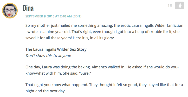The image size is (188, 97).
Task: Click the italic line Don't show this to anyone
Action: point(48,56)
